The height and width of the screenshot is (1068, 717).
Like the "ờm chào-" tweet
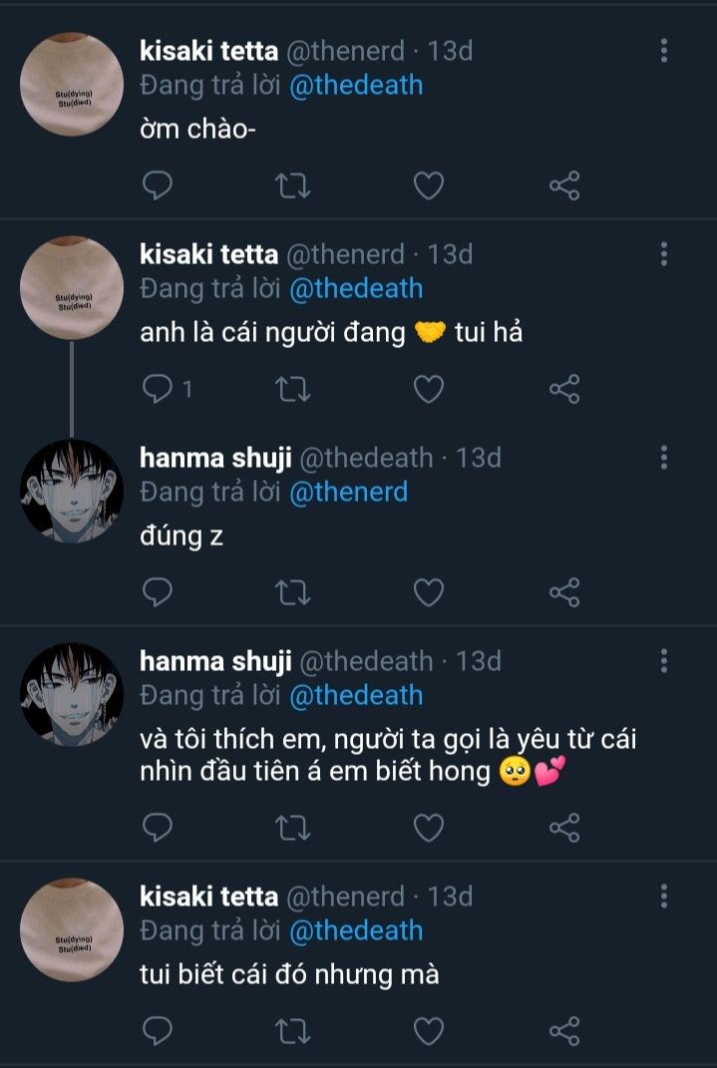(429, 185)
